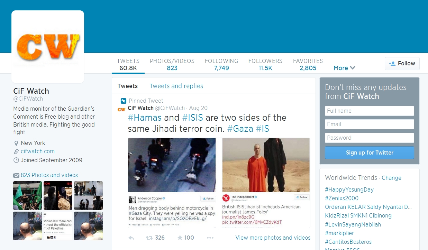
Task: Open the Photos/Videos stat 823
Action: point(172,65)
